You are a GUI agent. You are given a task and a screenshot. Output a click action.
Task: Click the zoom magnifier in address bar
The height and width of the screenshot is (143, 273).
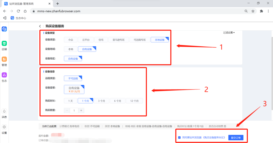pos(246,11)
